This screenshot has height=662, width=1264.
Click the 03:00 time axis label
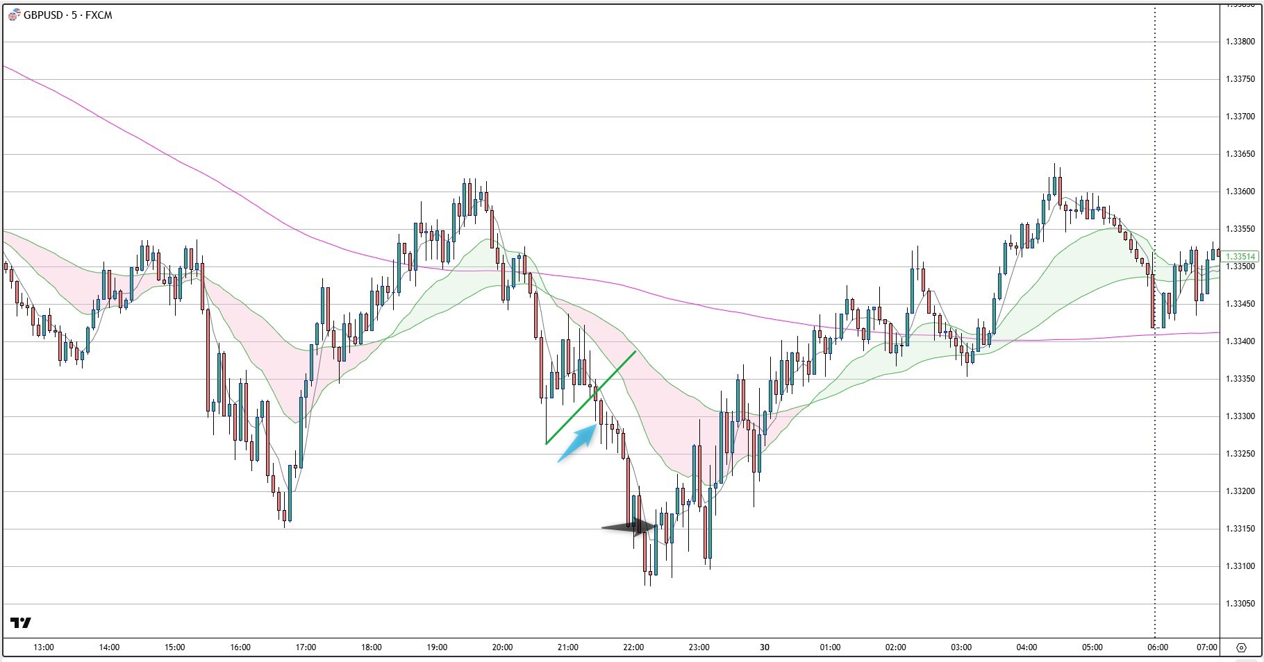[961, 647]
